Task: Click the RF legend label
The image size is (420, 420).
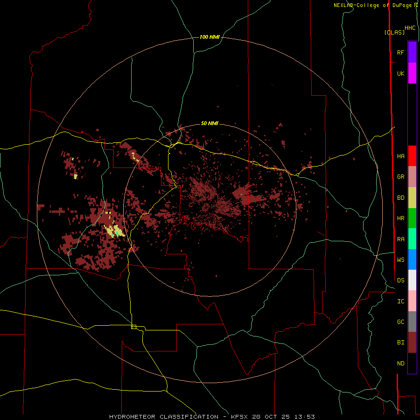Action: 400,52
